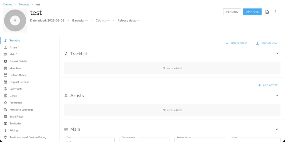The width and height of the screenshot is (285, 142).
Task: Open the document icon next to Approve
Action: tap(267, 12)
